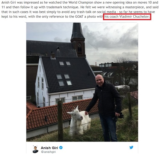Viewport: 160px width, 154px height.
Task: Open the @anishgiri handle link
Action: (48, 152)
